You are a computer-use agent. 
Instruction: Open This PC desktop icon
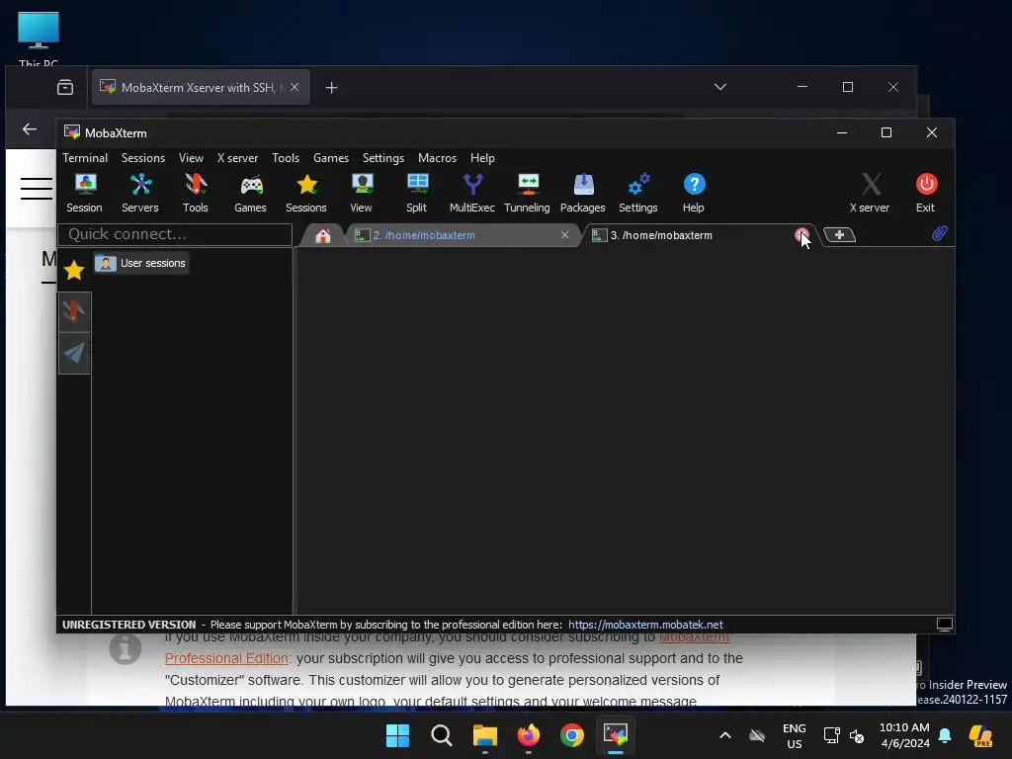point(39,38)
